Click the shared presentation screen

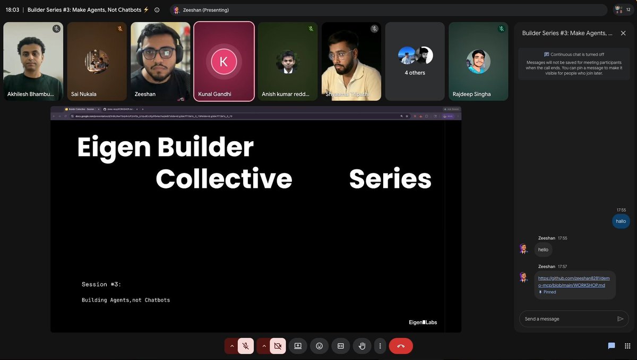pyautogui.click(x=256, y=219)
